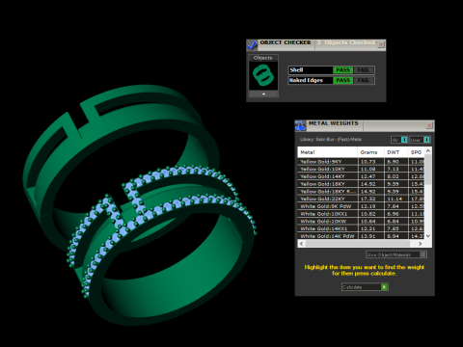This screenshot has height=347, width=463.
Task: Click the Objects label in Object Checker
Action: click(x=262, y=58)
